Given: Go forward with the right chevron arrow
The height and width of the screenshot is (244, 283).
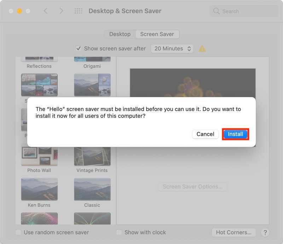Looking at the screenshot, I should pyautogui.click(x=61, y=11).
